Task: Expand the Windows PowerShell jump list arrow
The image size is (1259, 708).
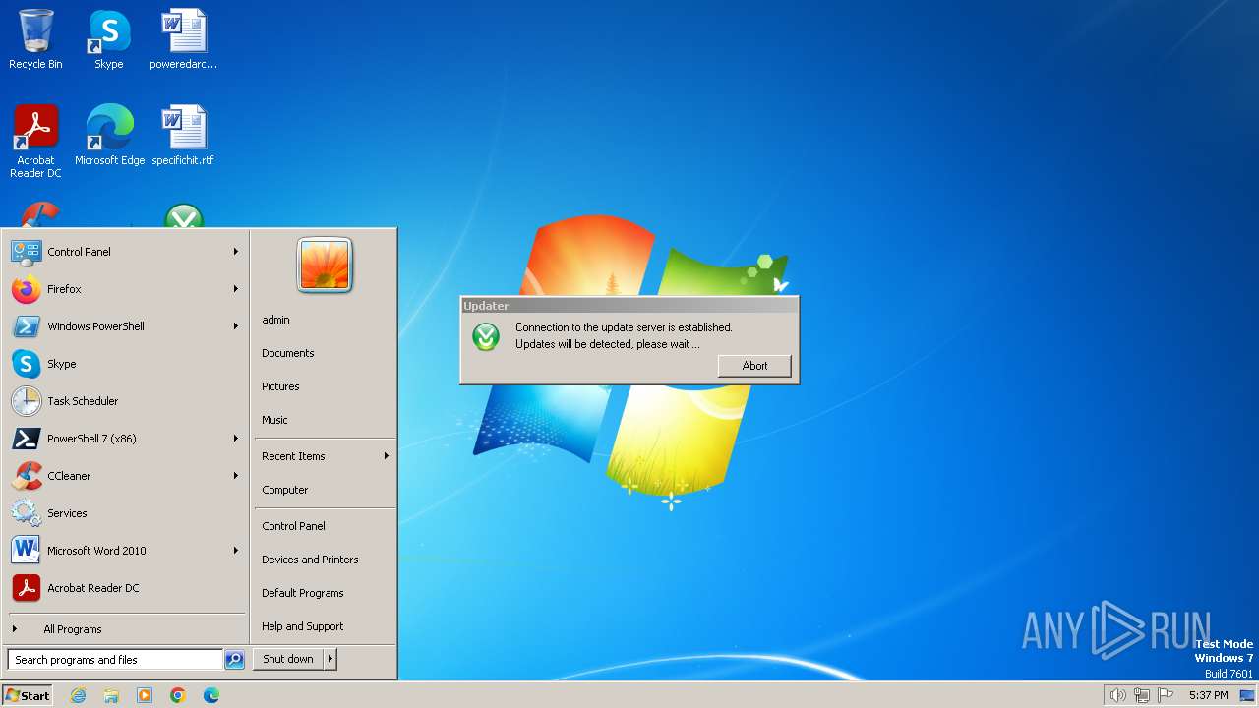Action: pyautogui.click(x=236, y=326)
